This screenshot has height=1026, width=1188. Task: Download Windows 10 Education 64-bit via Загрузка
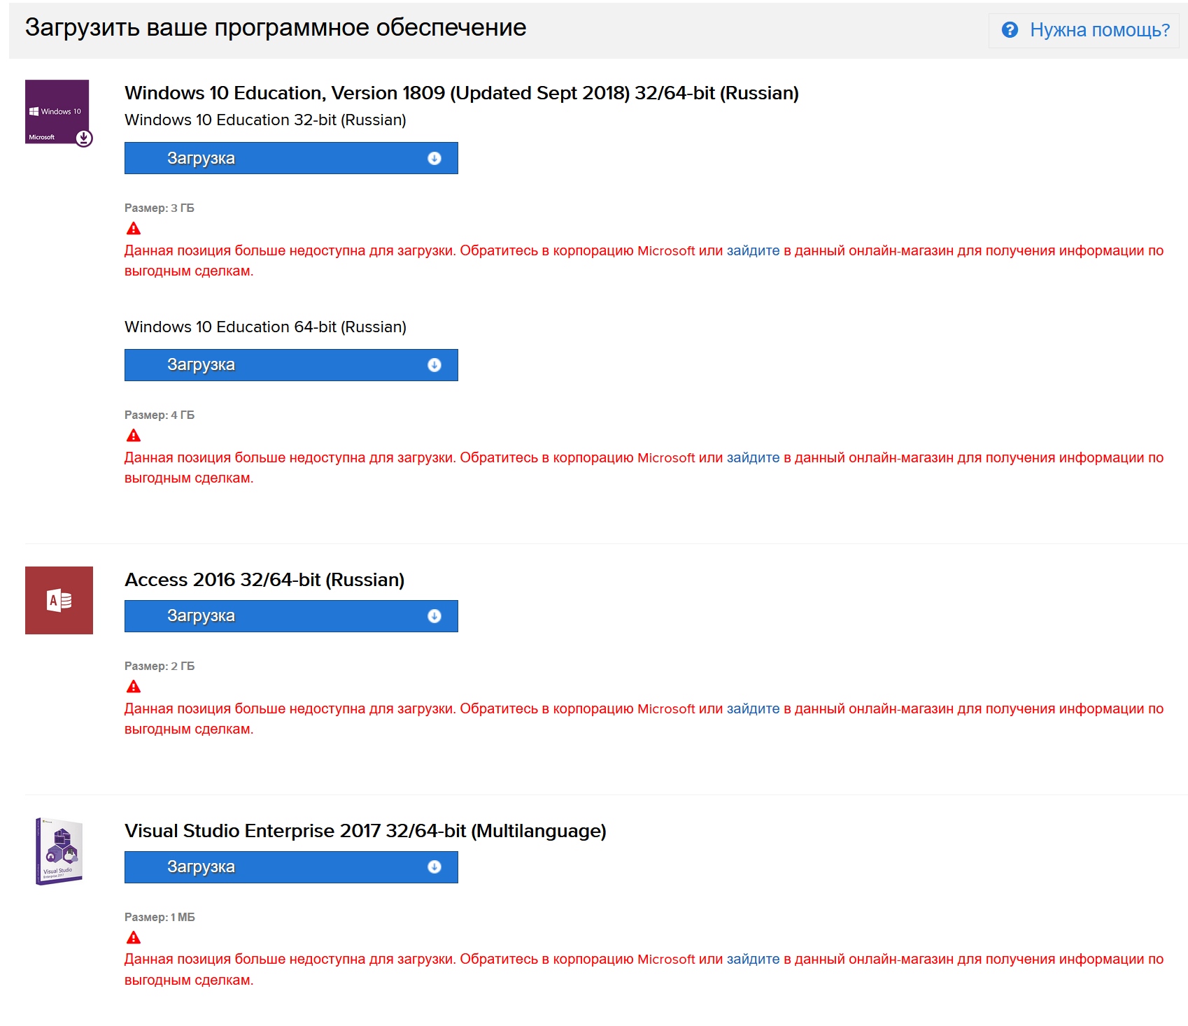click(291, 365)
